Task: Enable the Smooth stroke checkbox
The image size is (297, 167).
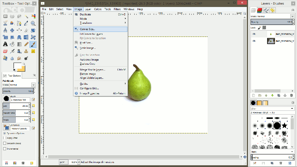Action: point(5,143)
